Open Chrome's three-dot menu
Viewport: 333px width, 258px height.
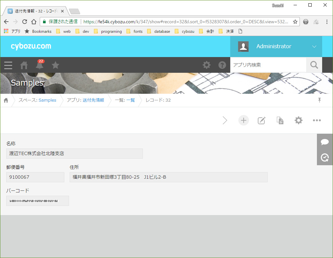pyautogui.click(x=327, y=22)
